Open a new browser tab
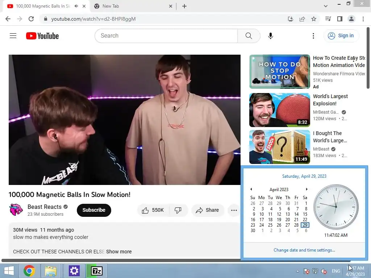Viewport: 371px width, 278px height. point(184,6)
